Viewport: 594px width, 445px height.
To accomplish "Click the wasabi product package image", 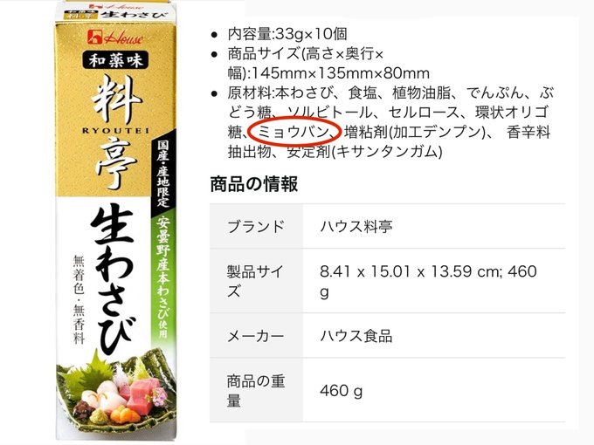I will coord(116,222).
